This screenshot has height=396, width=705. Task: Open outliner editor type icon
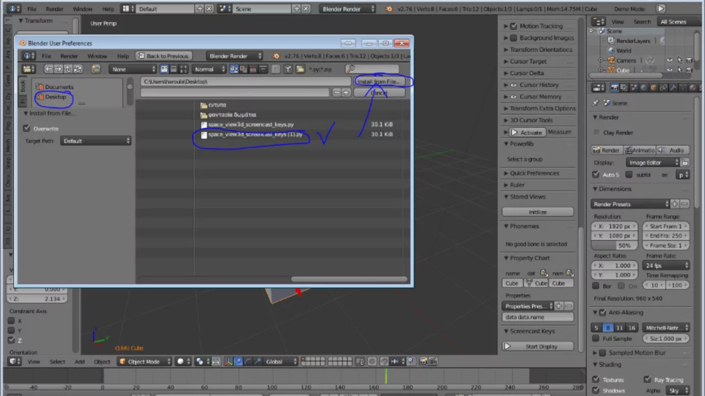[599, 21]
